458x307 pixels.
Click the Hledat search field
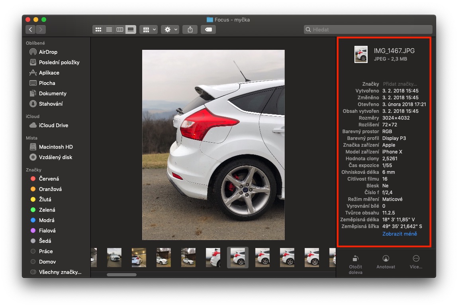coord(368,30)
